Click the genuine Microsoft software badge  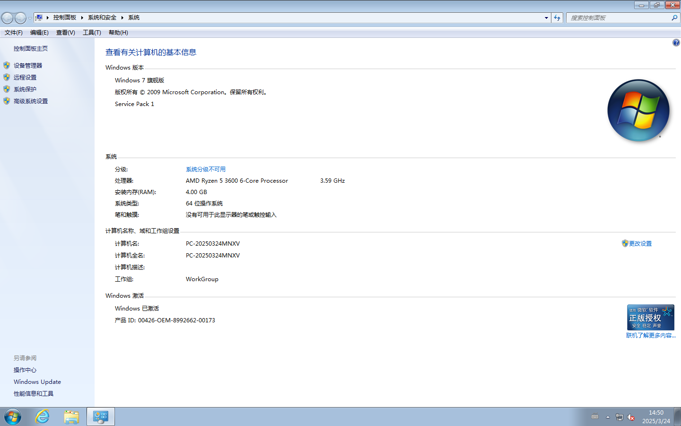point(650,317)
